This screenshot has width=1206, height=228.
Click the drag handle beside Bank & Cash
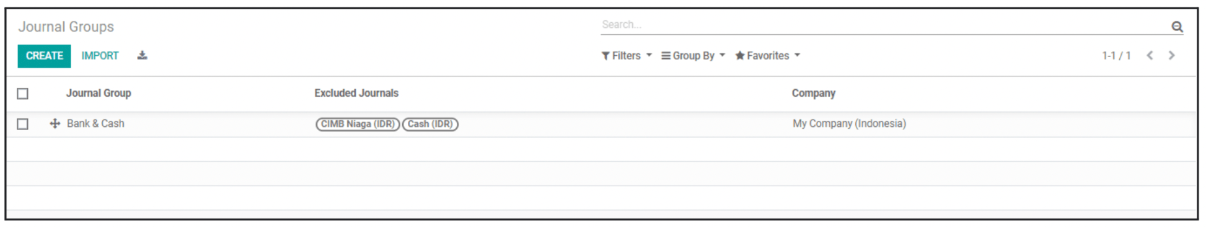pos(55,124)
